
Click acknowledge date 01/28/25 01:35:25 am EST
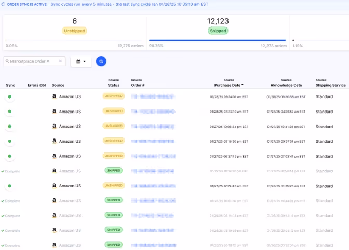pos(286,186)
